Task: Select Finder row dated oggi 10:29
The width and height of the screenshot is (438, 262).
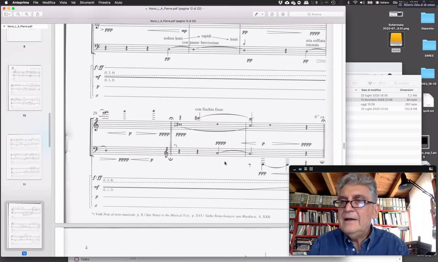Action: (384, 104)
